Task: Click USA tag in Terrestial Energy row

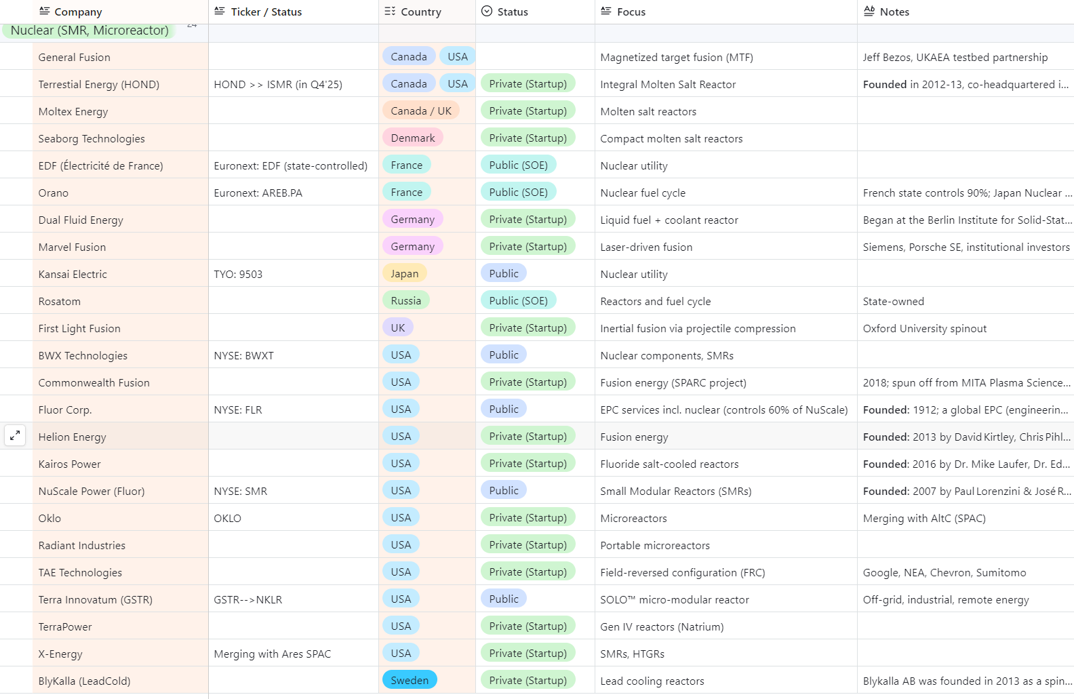Action: point(458,83)
